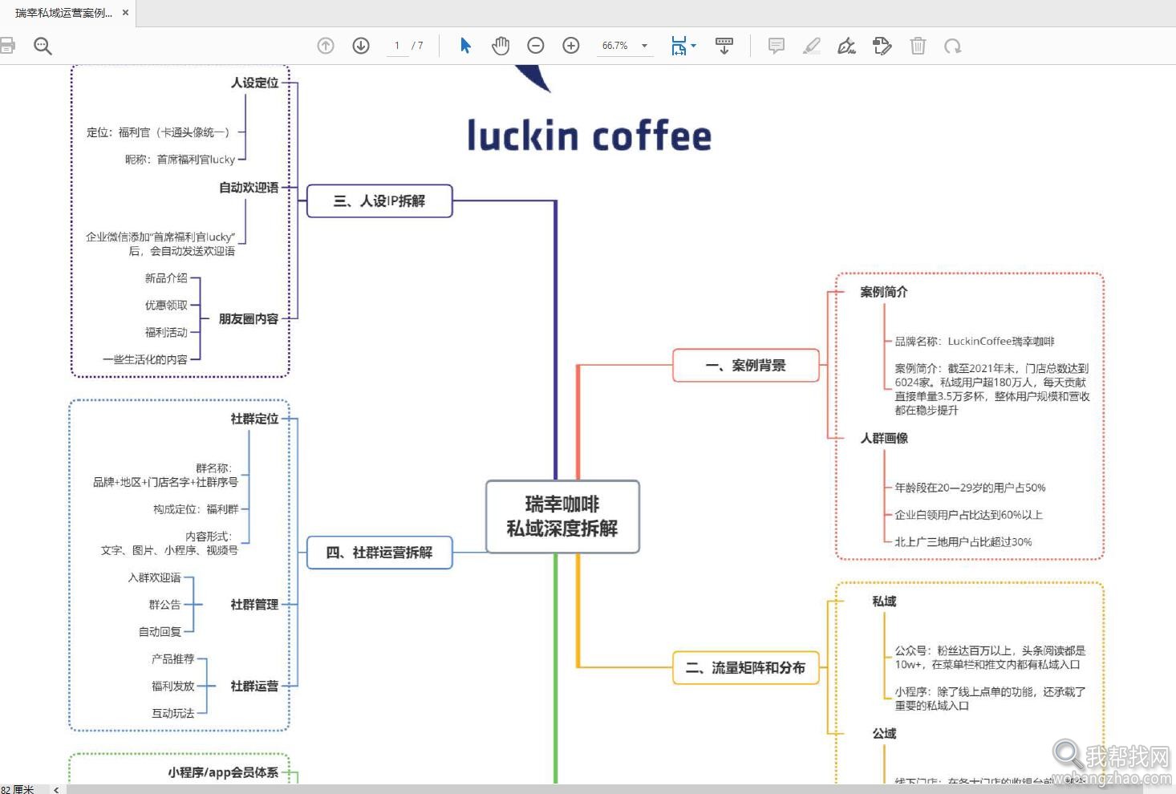Viewport: 1176px width, 794px height.
Task: Click the 66.7% zoom level field
Action: pyautogui.click(x=615, y=46)
